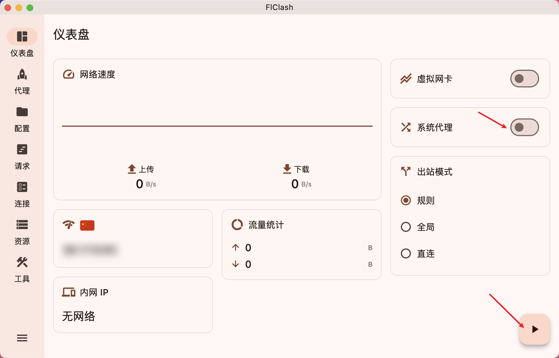Click the FlClash window title
This screenshot has height=358, width=559.
tap(279, 7)
